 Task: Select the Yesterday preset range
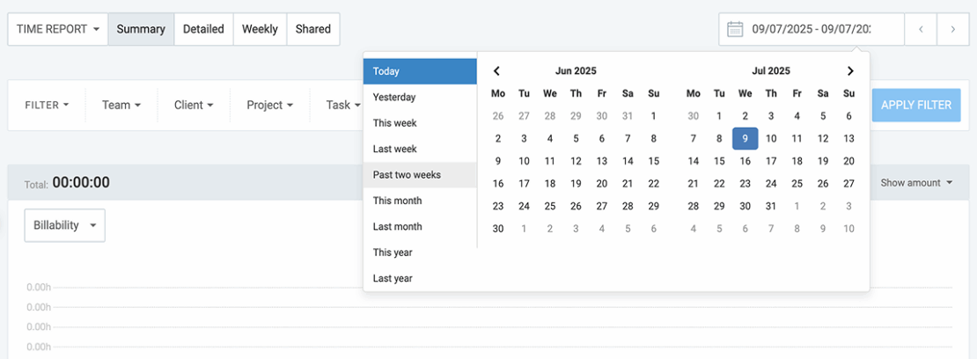pos(420,97)
